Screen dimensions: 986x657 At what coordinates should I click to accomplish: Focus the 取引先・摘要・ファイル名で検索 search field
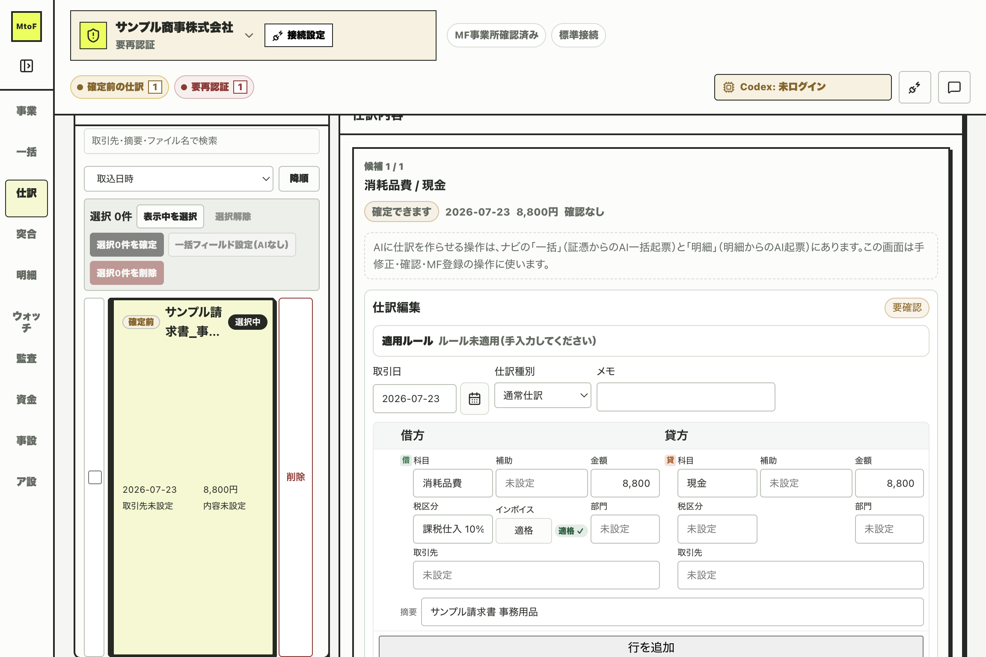point(202,141)
